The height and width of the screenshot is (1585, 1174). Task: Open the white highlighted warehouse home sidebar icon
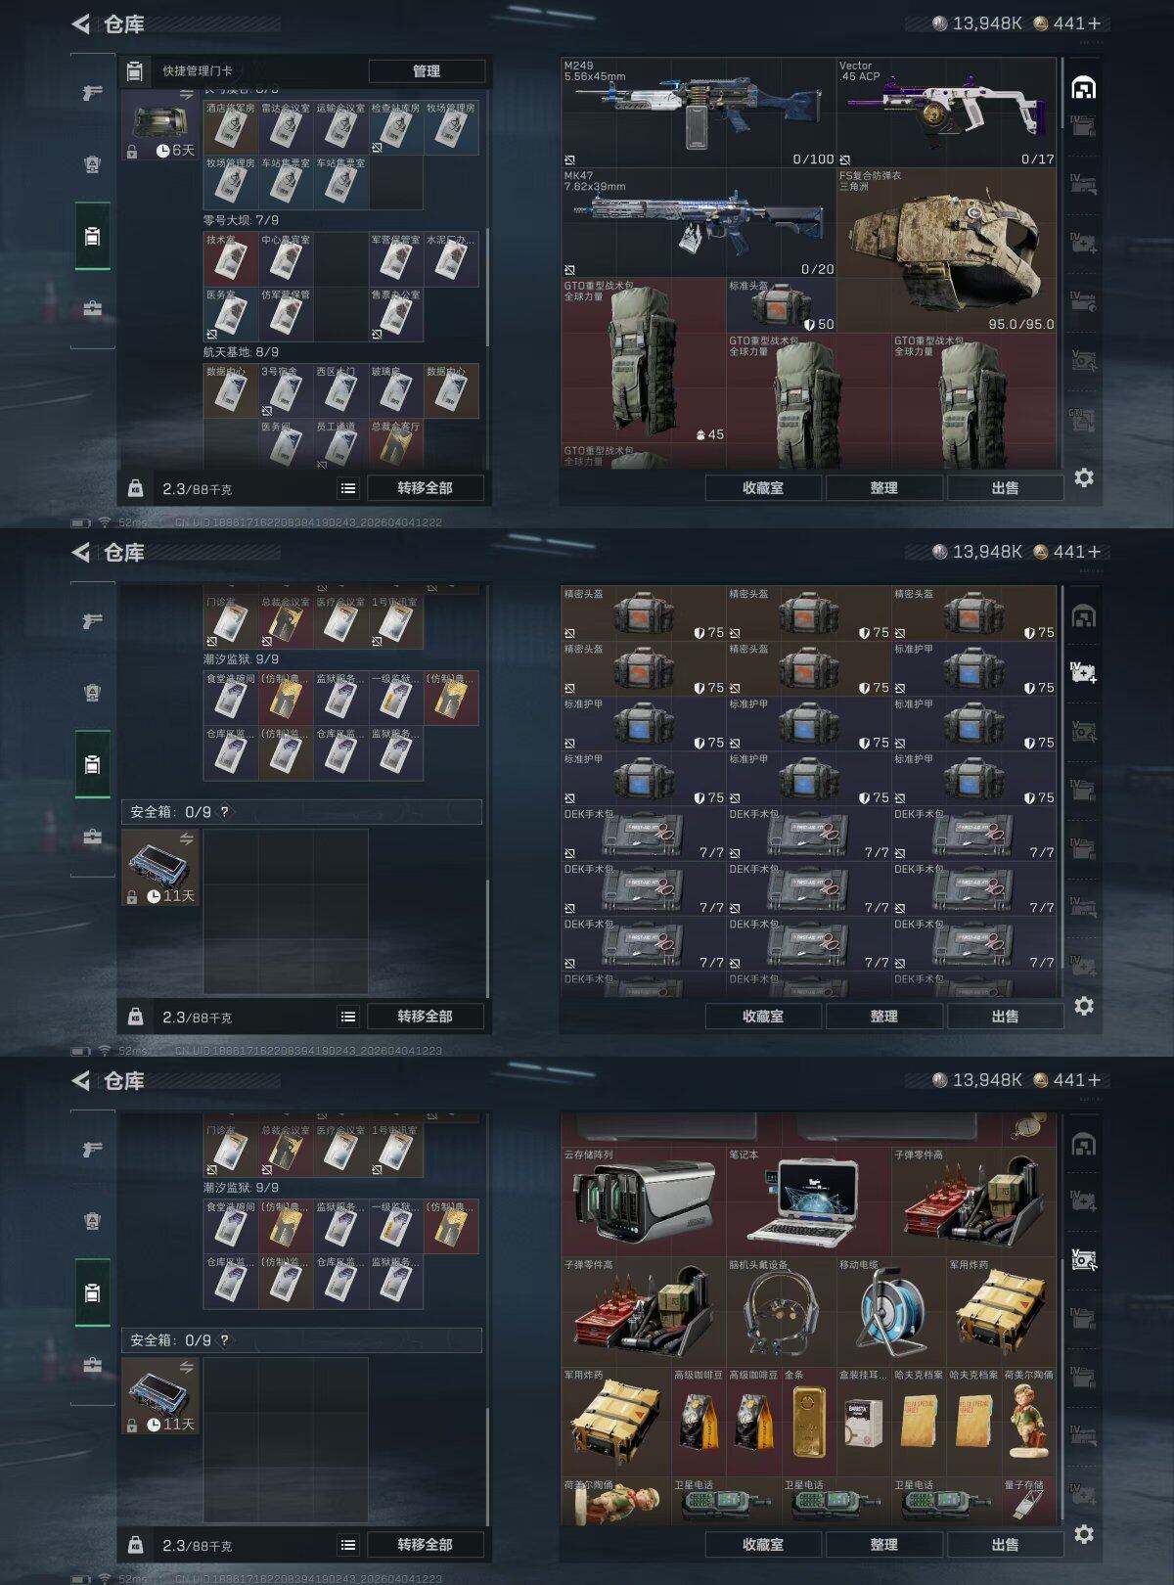[1083, 89]
